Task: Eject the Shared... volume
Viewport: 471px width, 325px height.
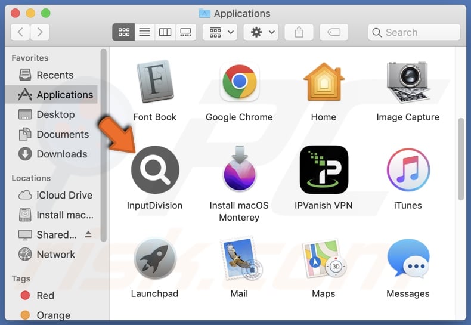Action: point(88,234)
